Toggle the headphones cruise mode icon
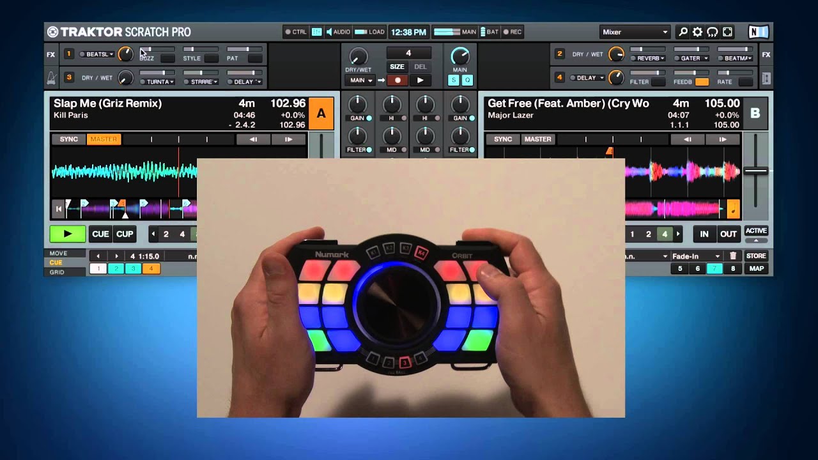The image size is (818, 460). point(712,32)
